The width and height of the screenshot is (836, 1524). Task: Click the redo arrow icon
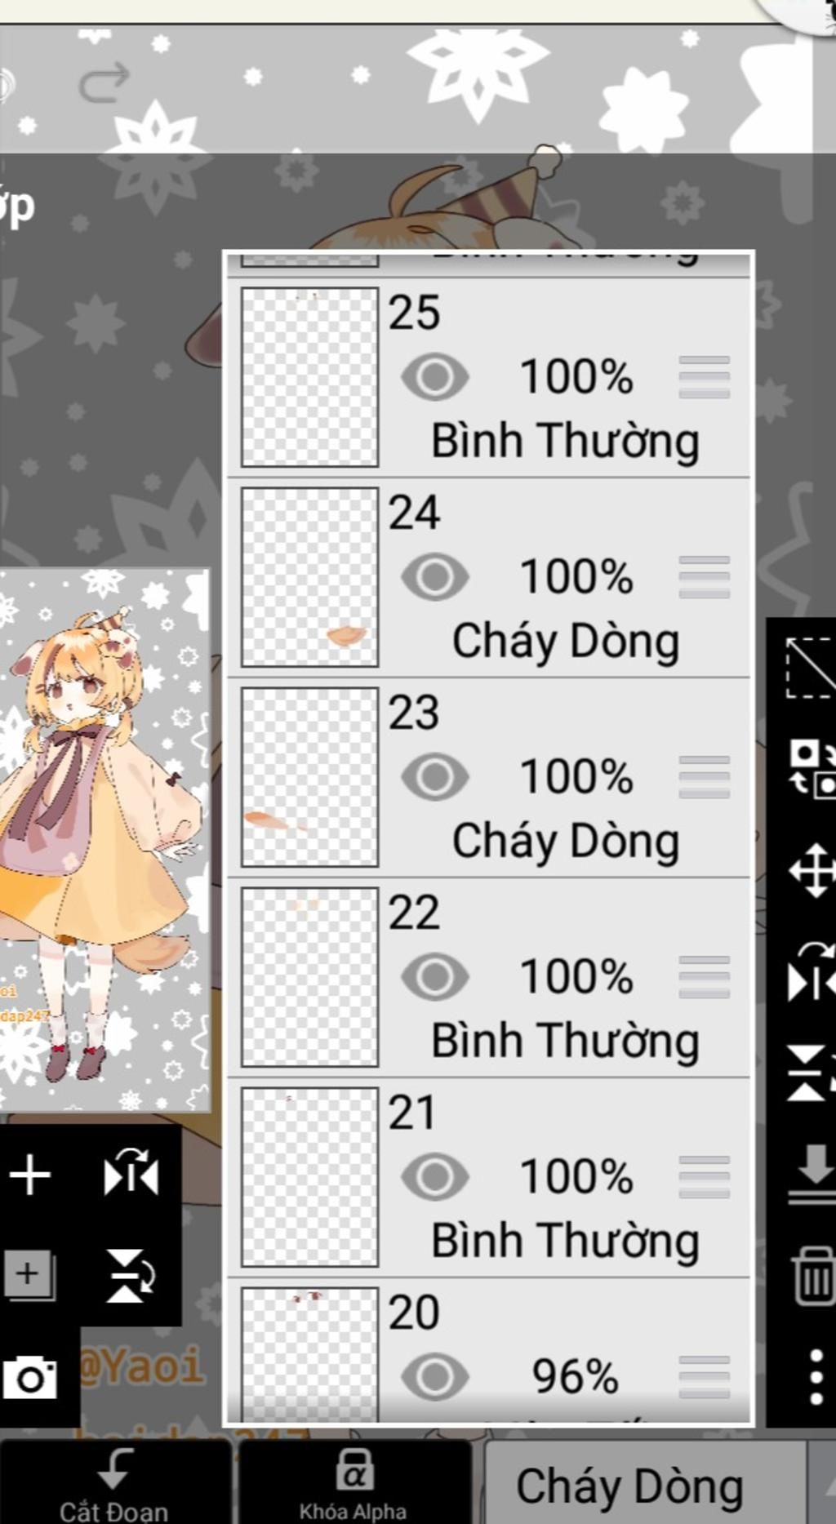coord(104,82)
